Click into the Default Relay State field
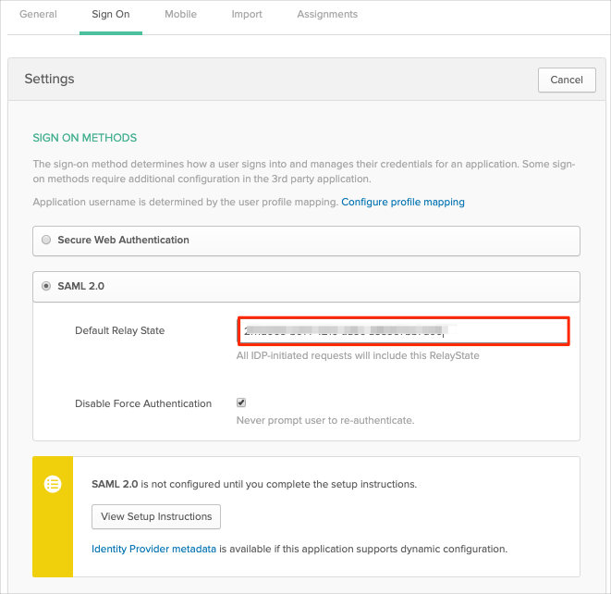Viewport: 611px width, 594px height. (403, 330)
